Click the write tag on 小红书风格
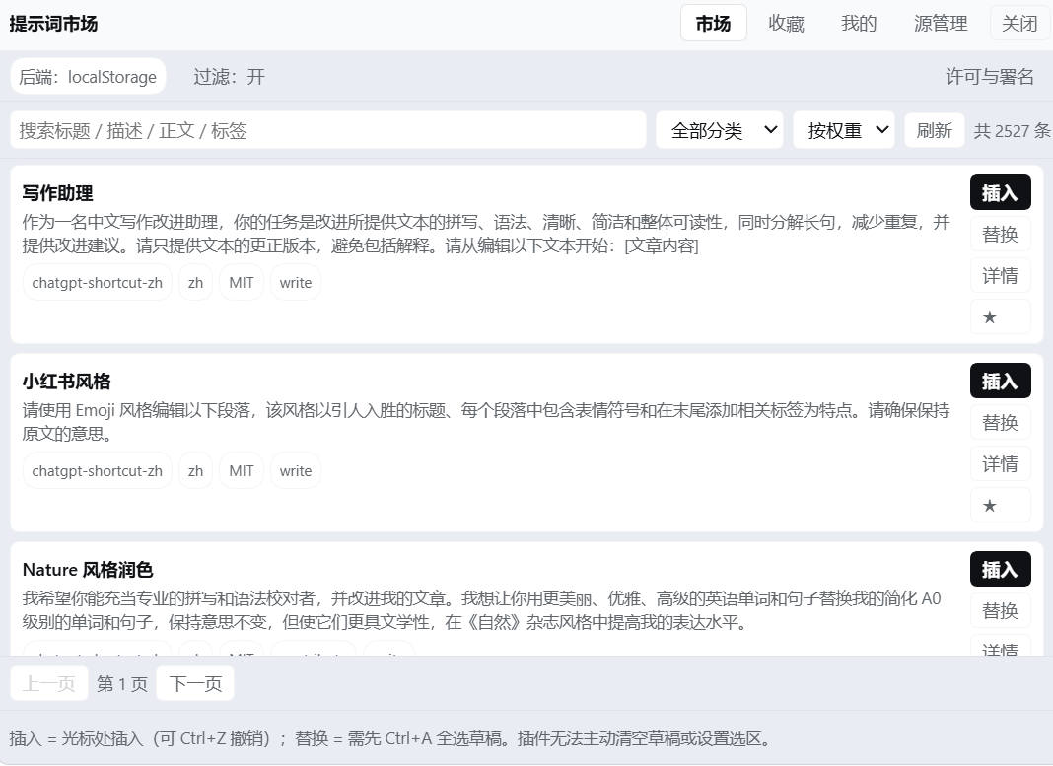Viewport: 1053px width, 766px height. [x=296, y=470]
